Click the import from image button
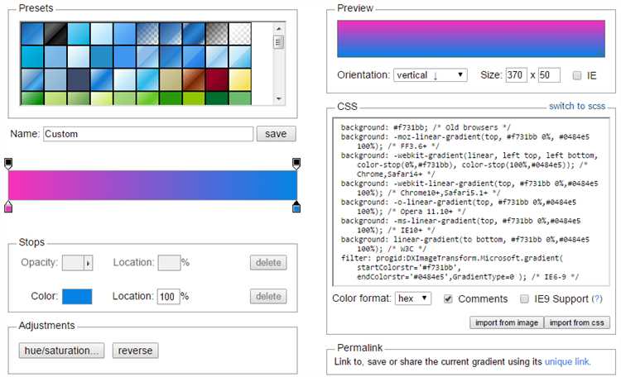The width and height of the screenshot is (621, 377). coord(507,322)
